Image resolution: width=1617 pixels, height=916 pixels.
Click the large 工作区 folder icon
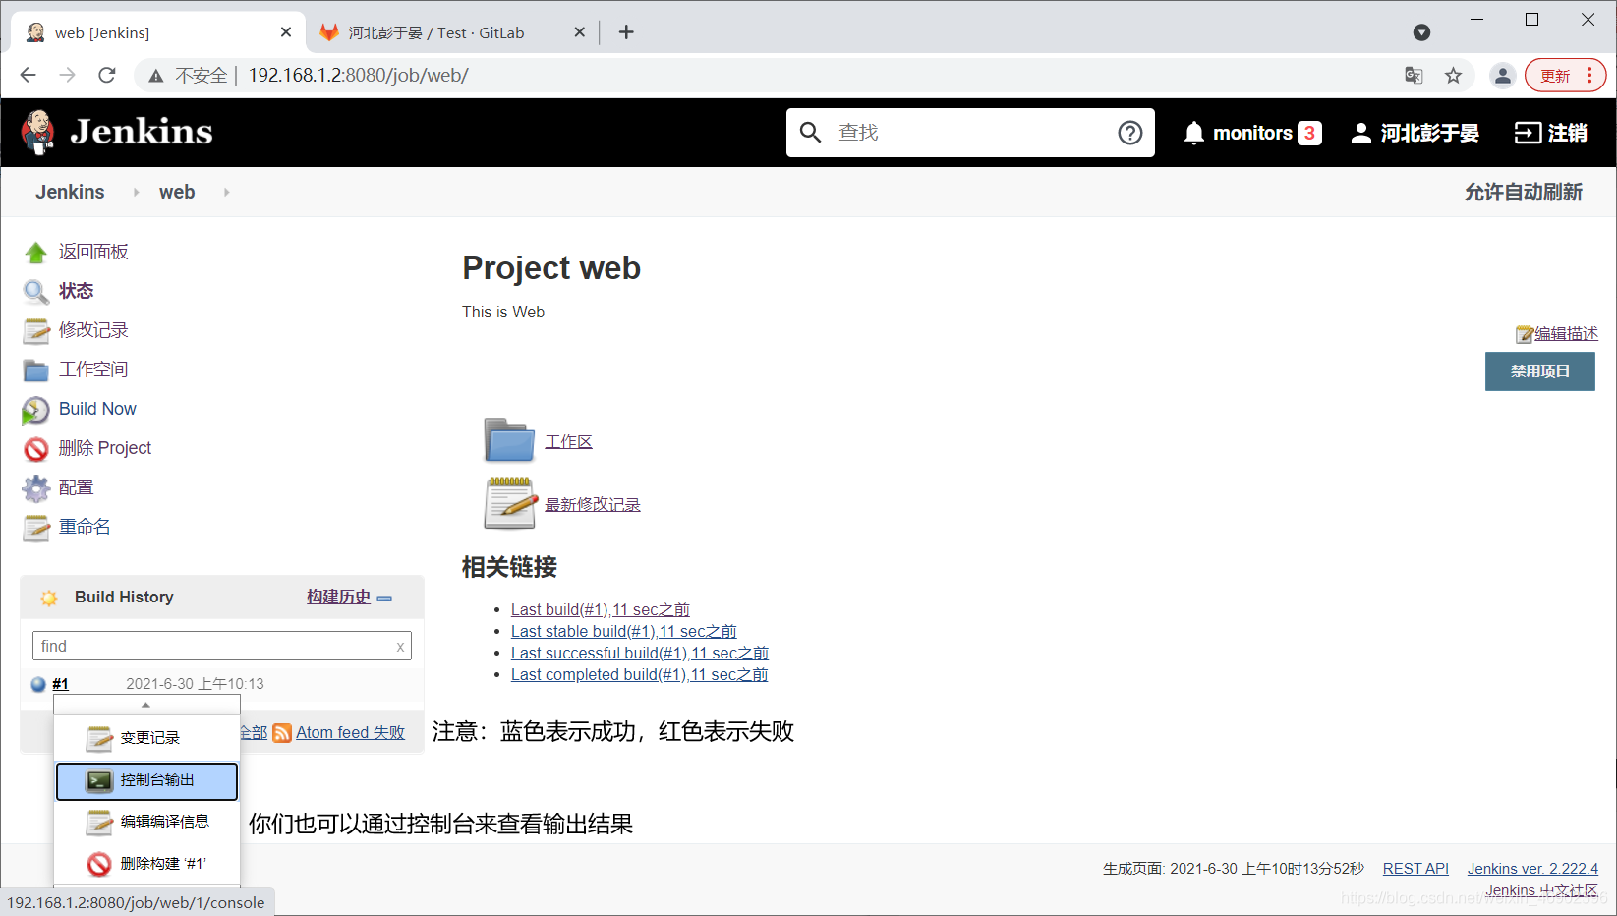[509, 440]
